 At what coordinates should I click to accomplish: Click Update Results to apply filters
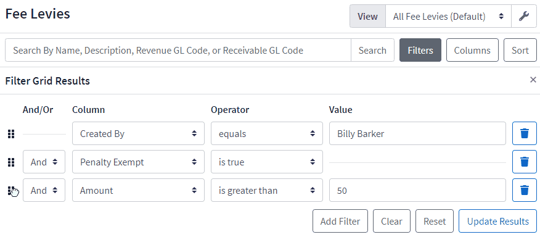pos(497,221)
